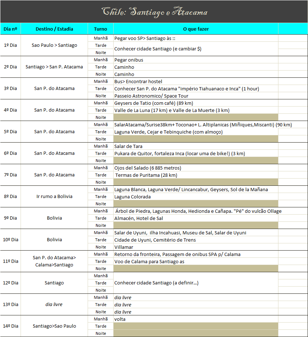
Task: Click the '11º Dia' cell
Action: click(10, 261)
